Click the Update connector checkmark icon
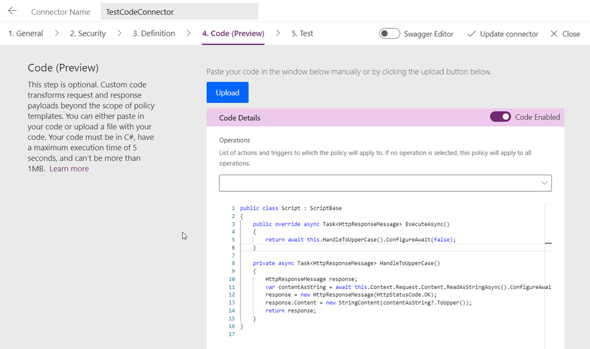This screenshot has height=349, width=590. (471, 34)
